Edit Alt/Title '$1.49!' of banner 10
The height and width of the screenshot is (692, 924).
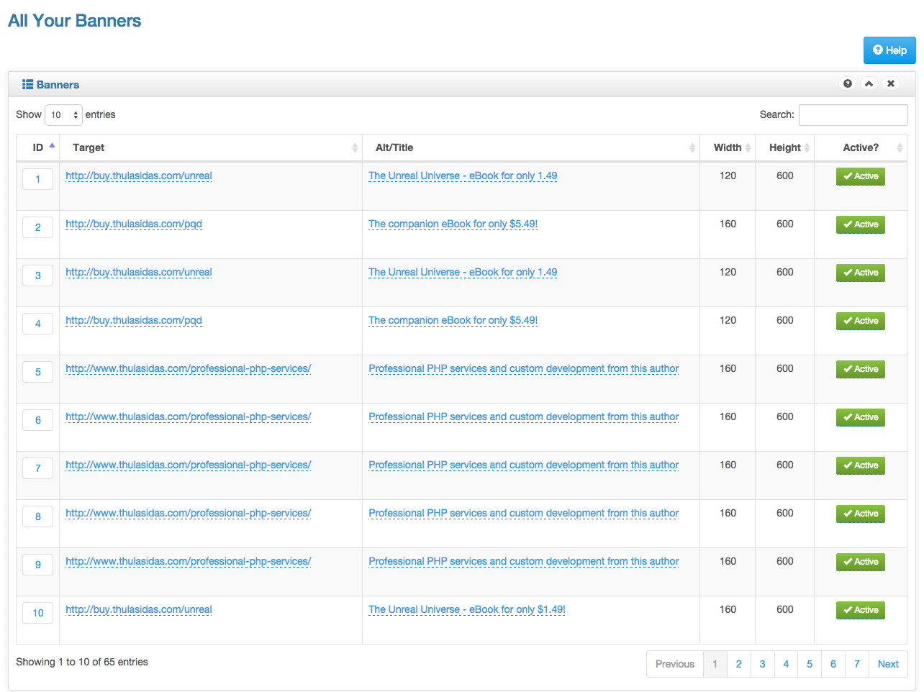pos(467,609)
